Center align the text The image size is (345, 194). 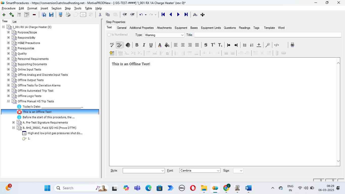coord(183,45)
